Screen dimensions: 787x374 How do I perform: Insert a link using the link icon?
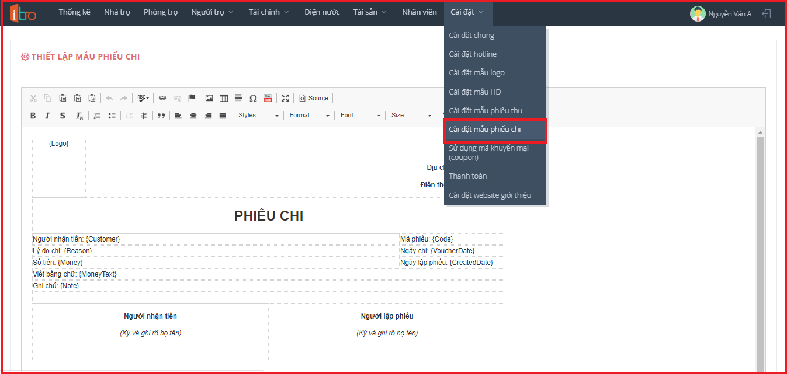coord(162,98)
